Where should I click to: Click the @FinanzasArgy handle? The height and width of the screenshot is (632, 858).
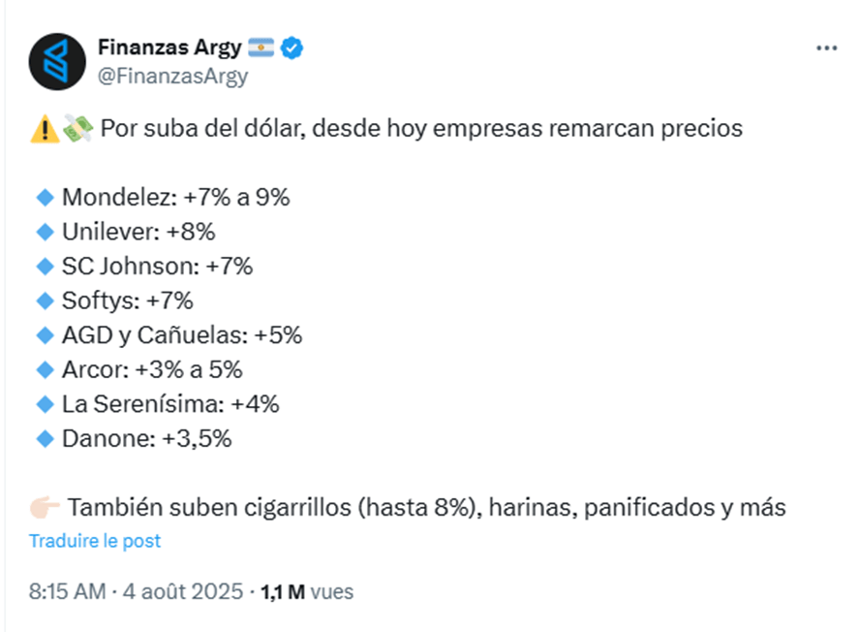pos(172,76)
